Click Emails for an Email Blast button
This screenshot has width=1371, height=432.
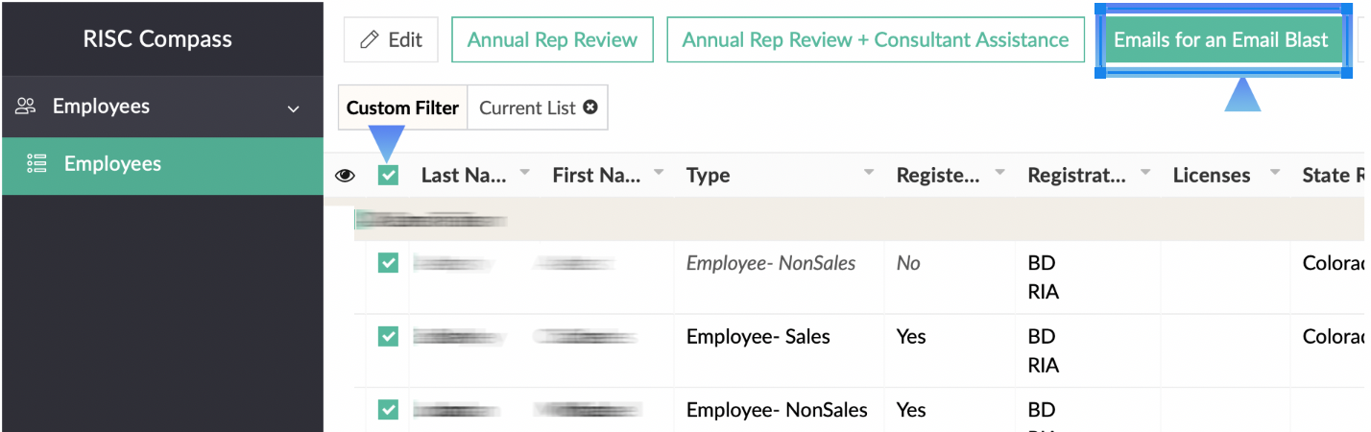click(x=1220, y=40)
